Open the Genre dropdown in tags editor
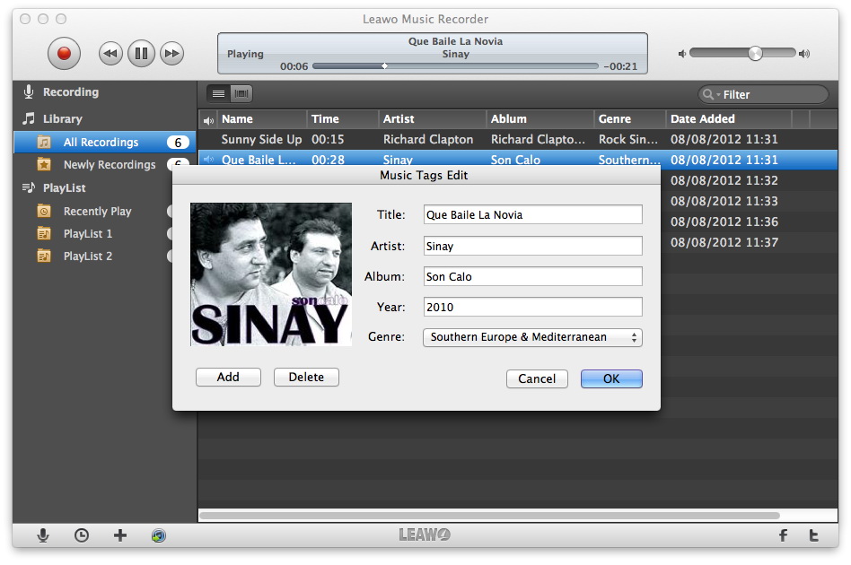Screen dimensions: 851x565 tap(532, 338)
